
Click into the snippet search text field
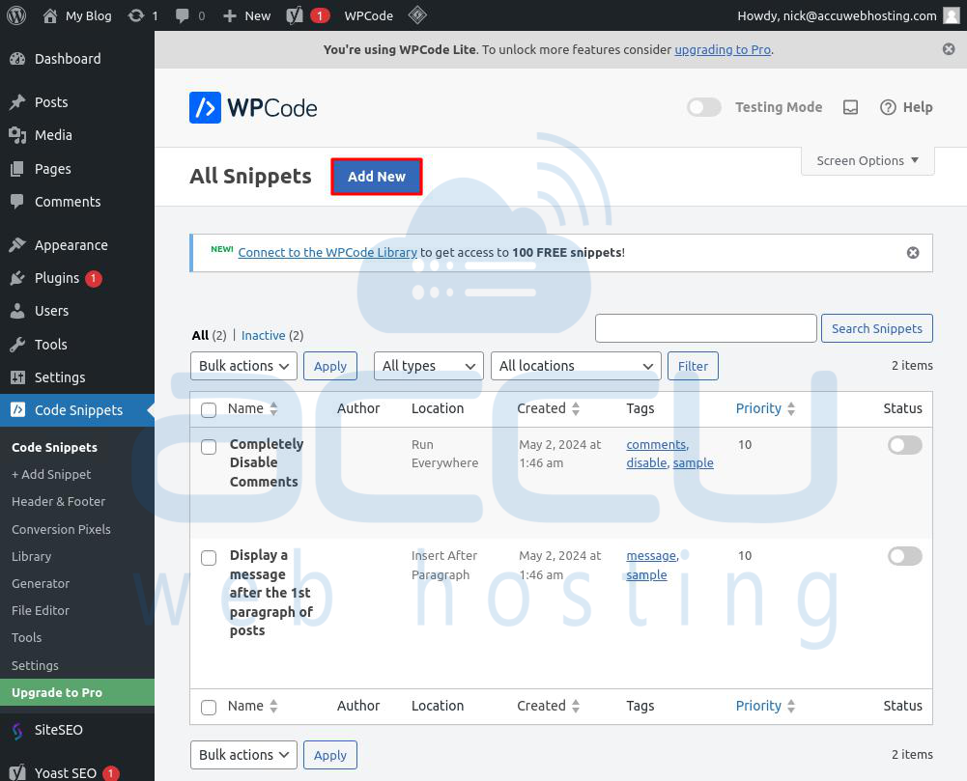(705, 328)
